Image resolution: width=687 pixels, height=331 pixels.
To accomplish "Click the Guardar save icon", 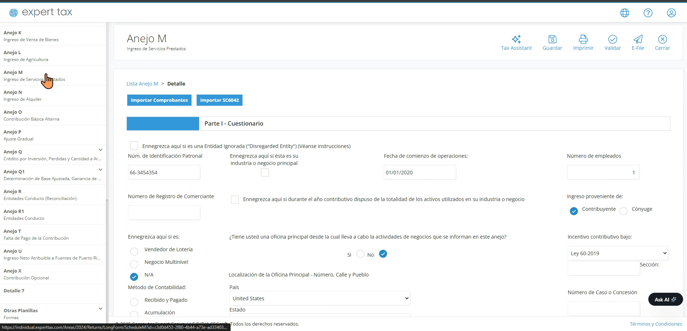I will tap(552, 39).
